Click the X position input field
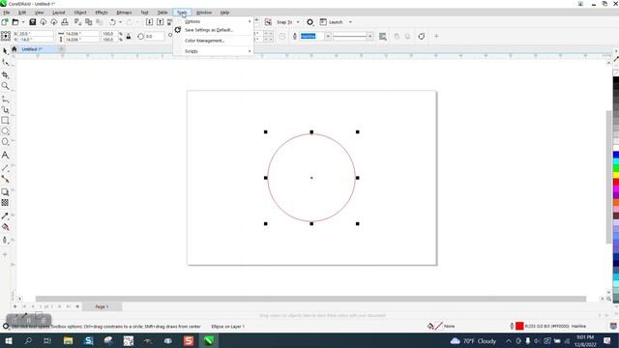This screenshot has height=348, width=619. (36, 34)
